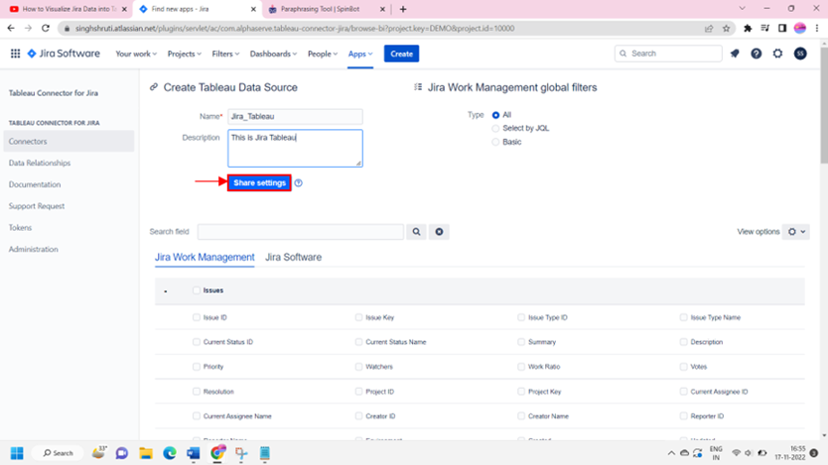Open the Jira help question mark icon
The width and height of the screenshot is (828, 465).
[757, 54]
